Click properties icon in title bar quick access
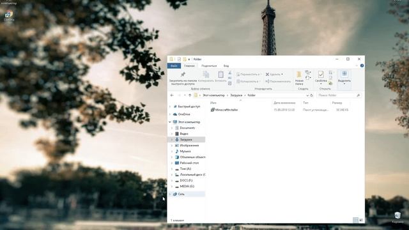The height and width of the screenshot is (230, 409). (x=179, y=59)
